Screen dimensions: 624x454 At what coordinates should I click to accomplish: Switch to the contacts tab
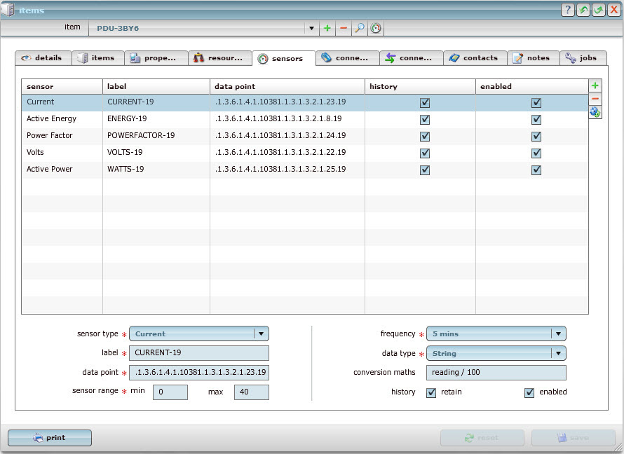click(475, 58)
